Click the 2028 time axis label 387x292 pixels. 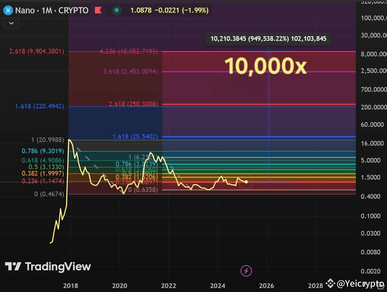(x=315, y=285)
